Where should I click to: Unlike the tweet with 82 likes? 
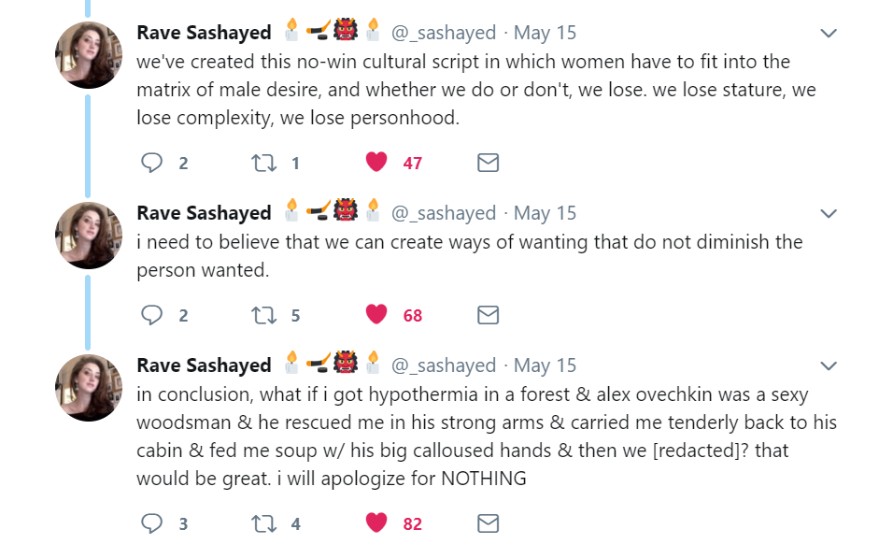pos(376,523)
